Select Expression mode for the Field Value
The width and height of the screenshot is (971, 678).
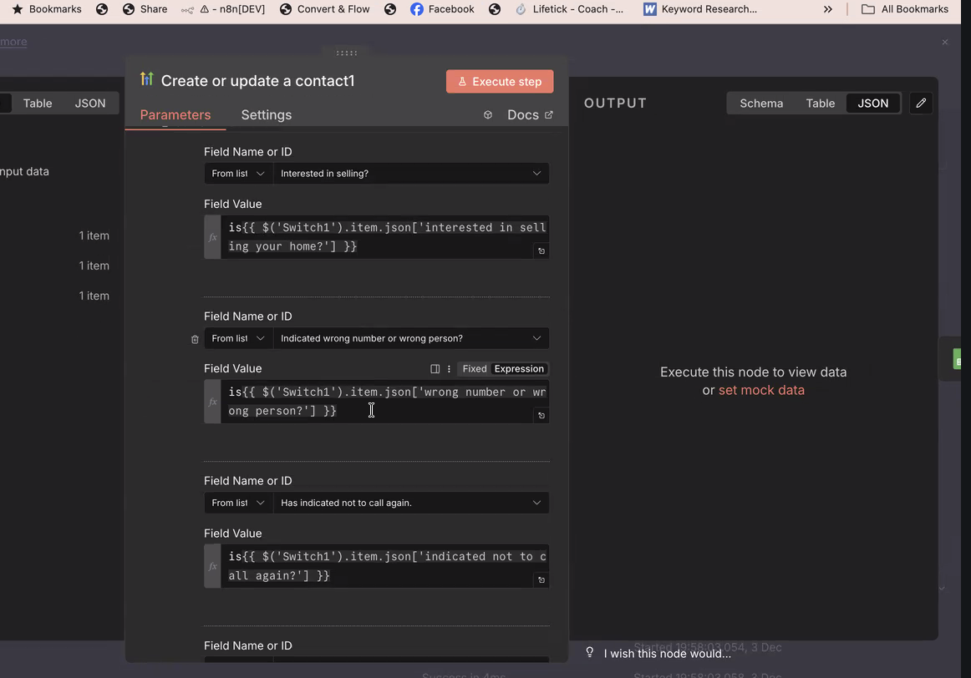[518, 368]
